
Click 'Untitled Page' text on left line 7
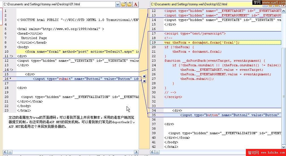(x=34, y=38)
